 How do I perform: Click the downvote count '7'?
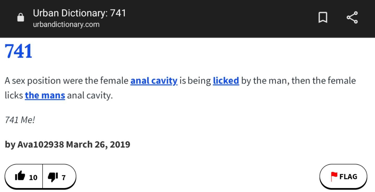[63, 177]
